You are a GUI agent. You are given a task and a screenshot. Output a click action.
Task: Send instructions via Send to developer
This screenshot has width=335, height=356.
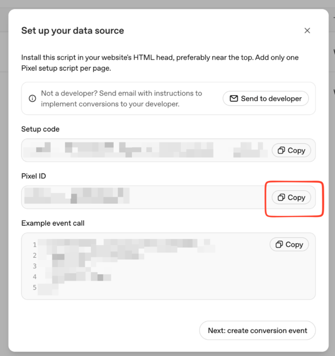click(265, 98)
